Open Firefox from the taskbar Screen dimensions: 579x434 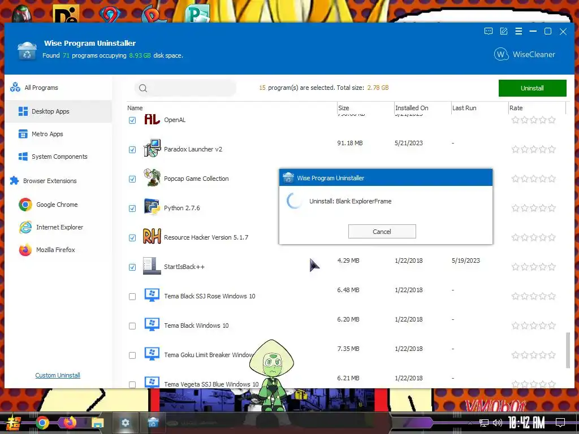70,423
